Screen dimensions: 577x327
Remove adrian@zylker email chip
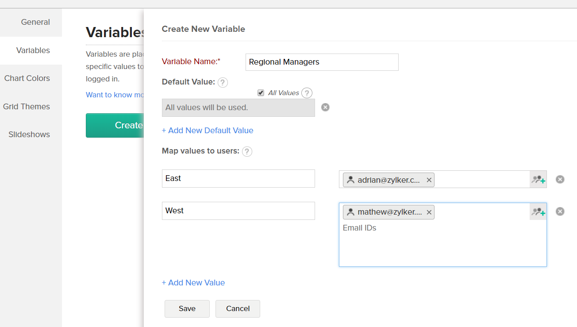[429, 180]
